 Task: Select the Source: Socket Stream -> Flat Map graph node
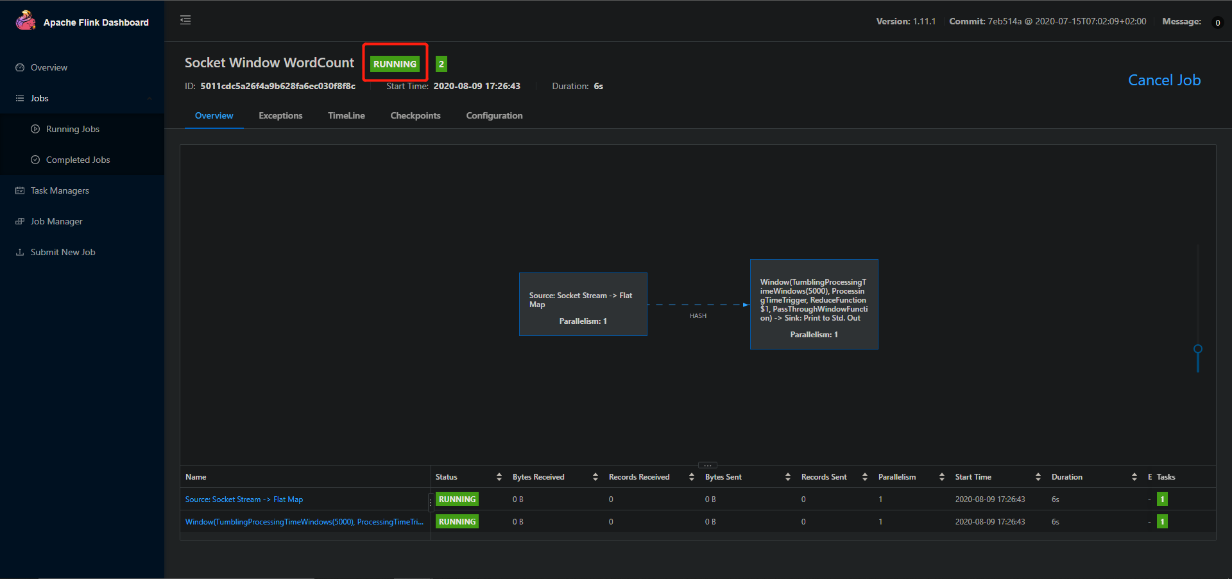pyautogui.click(x=583, y=304)
